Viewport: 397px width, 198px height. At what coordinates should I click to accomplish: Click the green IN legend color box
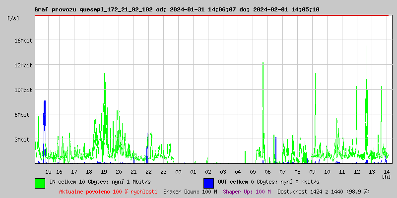click(x=40, y=183)
